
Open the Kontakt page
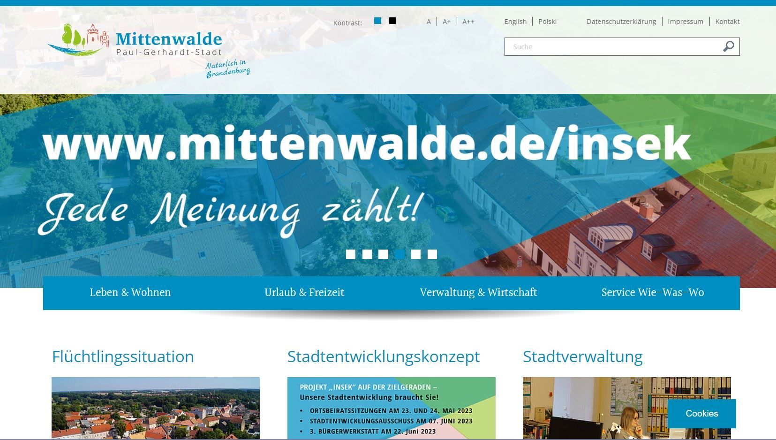[x=727, y=22]
